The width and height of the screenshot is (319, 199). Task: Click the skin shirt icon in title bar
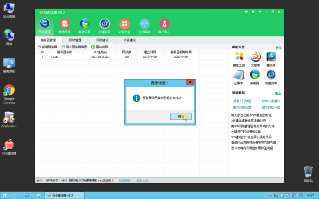pyautogui.click(x=253, y=12)
